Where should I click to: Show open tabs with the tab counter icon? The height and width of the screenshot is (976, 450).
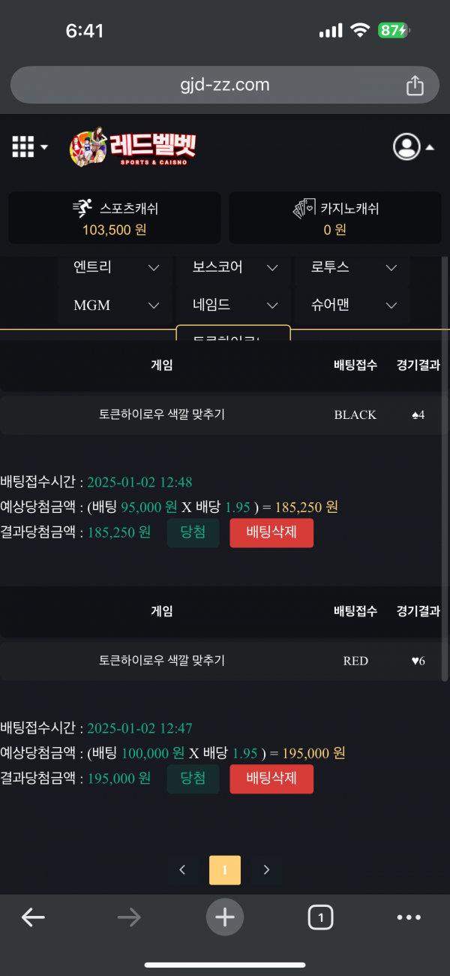click(320, 917)
